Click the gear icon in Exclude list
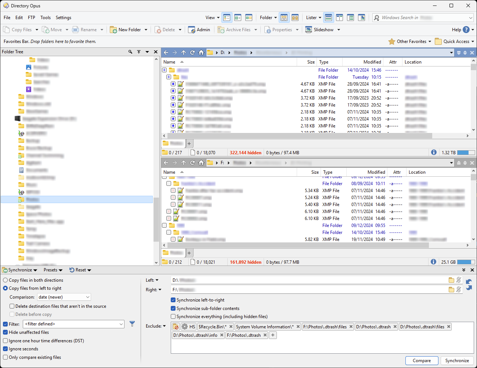 click(184, 327)
